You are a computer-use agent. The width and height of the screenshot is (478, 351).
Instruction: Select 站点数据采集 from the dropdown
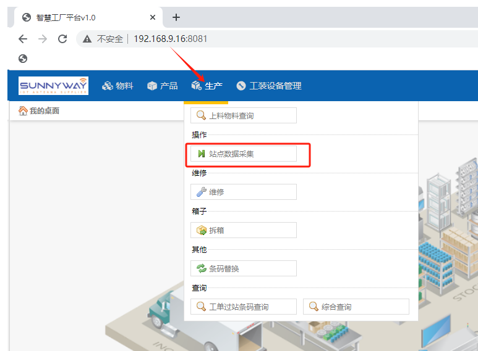tap(243, 154)
